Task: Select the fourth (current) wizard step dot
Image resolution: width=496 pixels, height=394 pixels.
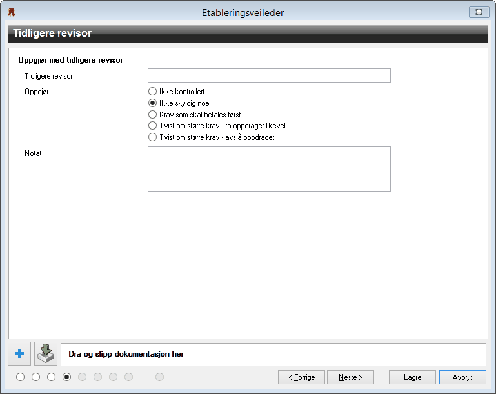Action: (66, 377)
